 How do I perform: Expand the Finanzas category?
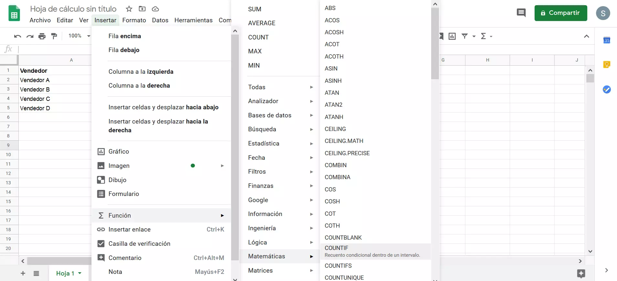tap(280, 186)
